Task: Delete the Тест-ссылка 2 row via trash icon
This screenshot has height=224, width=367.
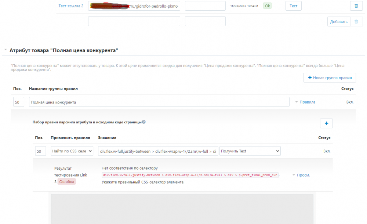Action: [356, 6]
